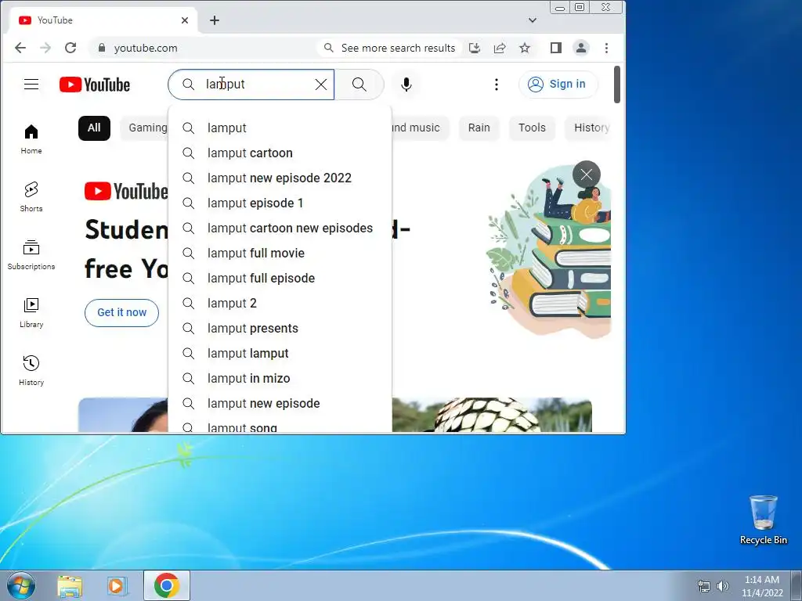
Task: Open a new browser tab
Action: click(x=215, y=20)
